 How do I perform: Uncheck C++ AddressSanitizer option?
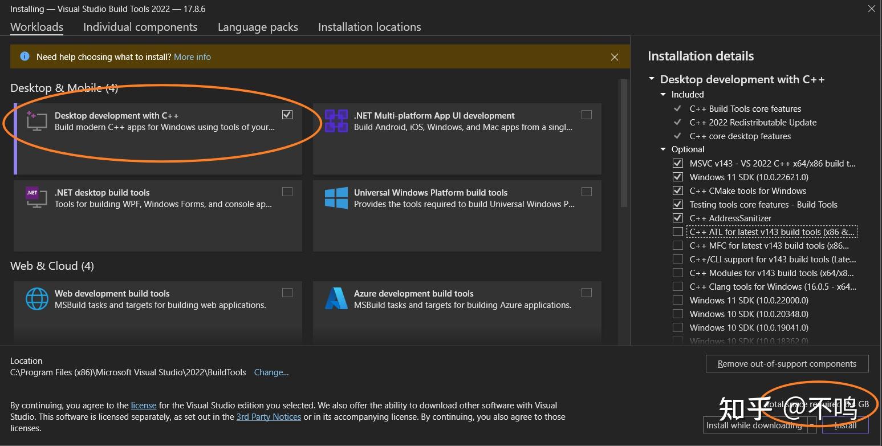(678, 218)
